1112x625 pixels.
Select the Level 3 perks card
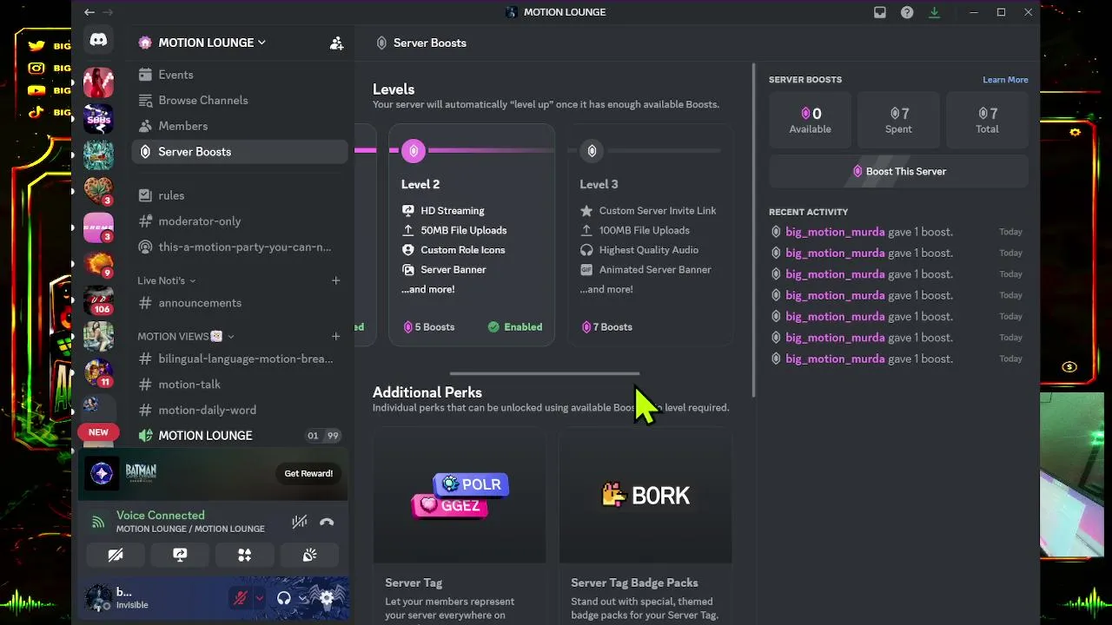pyautogui.click(x=650, y=234)
